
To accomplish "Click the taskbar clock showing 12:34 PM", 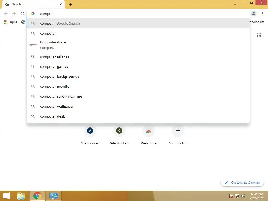I will point(256,196).
